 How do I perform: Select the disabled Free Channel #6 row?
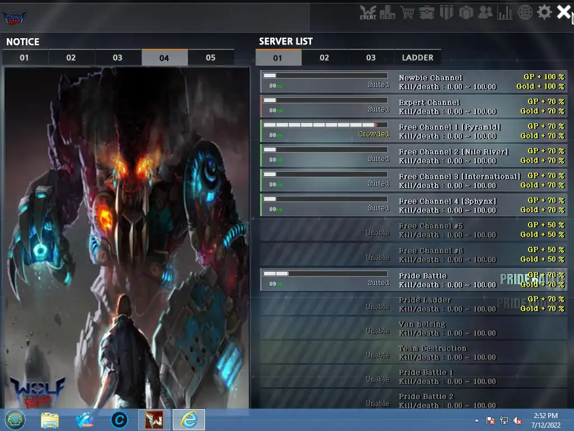point(414,255)
